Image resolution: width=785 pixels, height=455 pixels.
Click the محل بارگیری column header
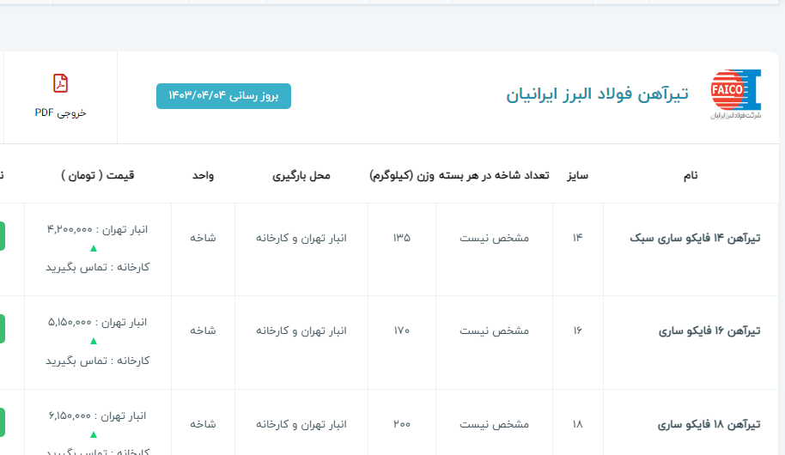pos(301,175)
